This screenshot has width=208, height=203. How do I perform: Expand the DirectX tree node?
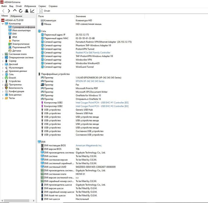[x=3, y=78]
